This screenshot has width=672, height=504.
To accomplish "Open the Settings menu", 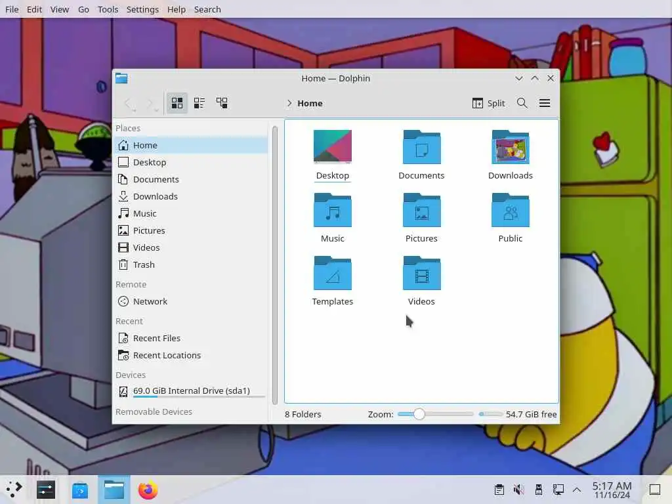I will click(x=142, y=9).
